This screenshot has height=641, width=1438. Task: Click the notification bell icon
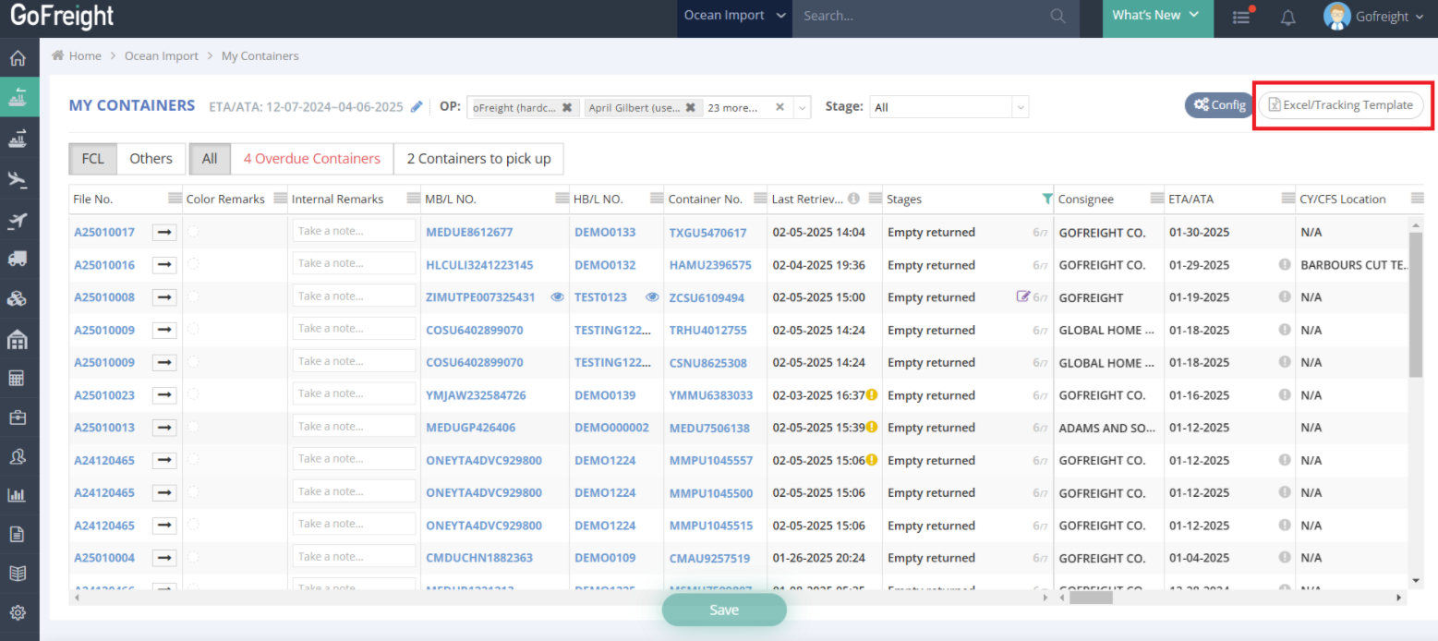point(1287,17)
